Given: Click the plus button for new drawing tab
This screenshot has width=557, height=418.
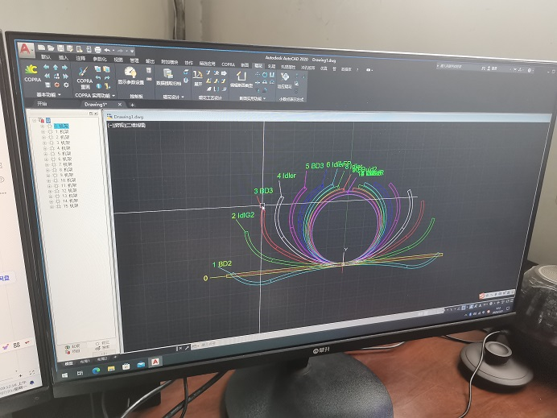Looking at the screenshot, I should pos(132,105).
